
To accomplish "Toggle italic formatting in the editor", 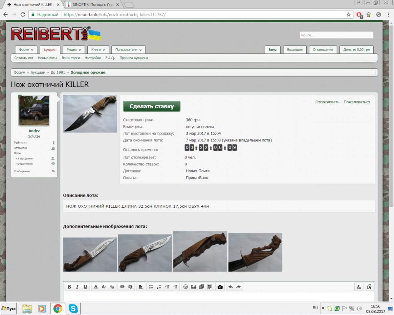I will pos(77,287).
